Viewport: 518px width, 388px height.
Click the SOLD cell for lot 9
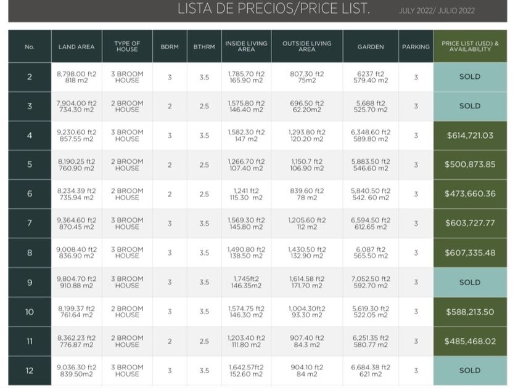(470, 283)
